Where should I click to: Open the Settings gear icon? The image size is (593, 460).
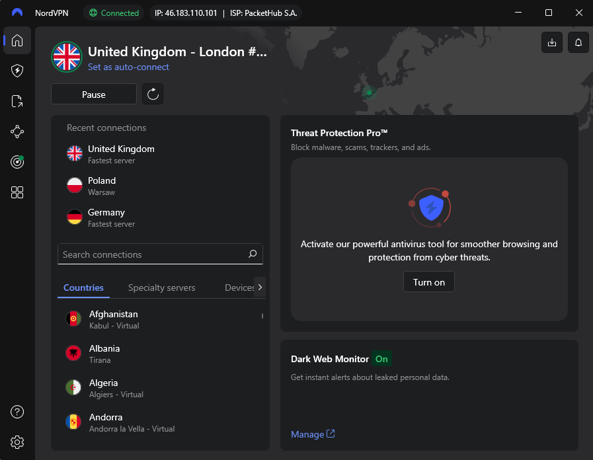click(17, 442)
